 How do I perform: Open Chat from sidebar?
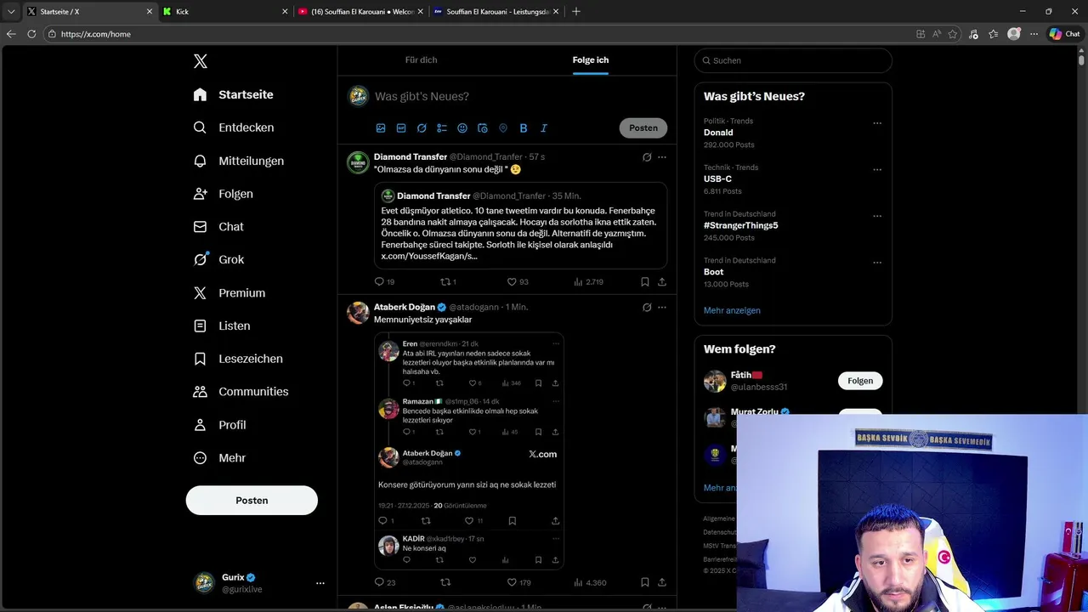218,227
